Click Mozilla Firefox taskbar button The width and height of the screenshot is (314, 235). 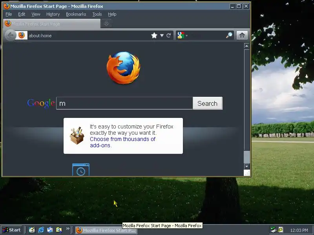[106, 230]
